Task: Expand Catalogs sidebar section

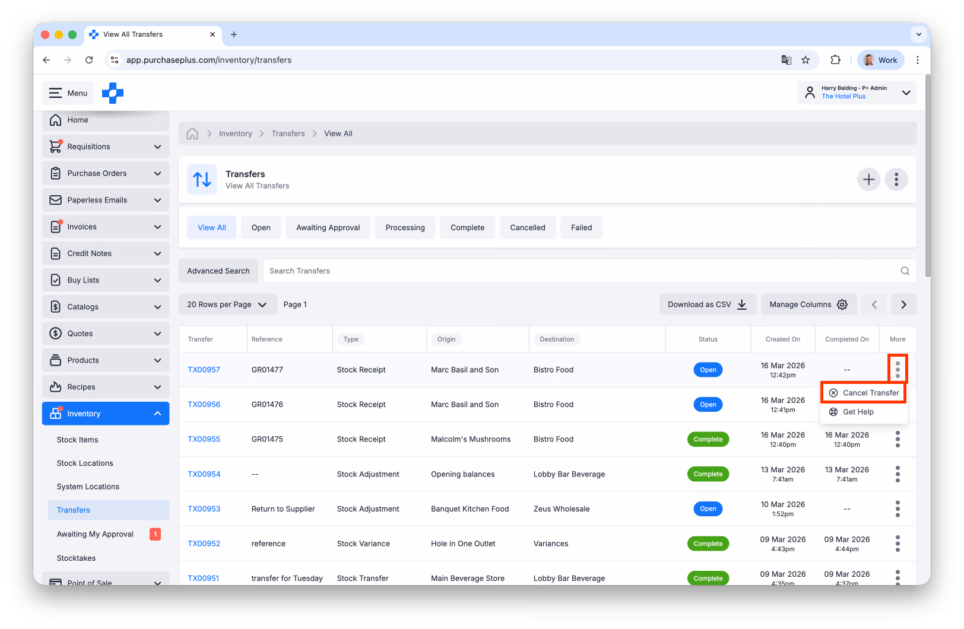Action: (106, 307)
